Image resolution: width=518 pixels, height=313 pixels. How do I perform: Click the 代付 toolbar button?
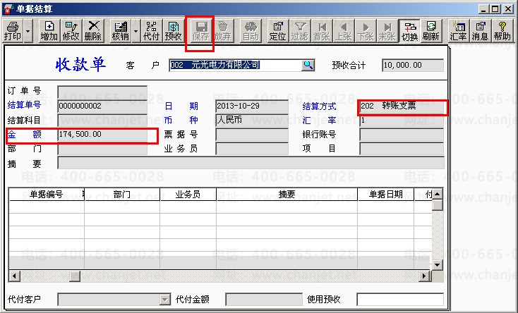coord(151,31)
